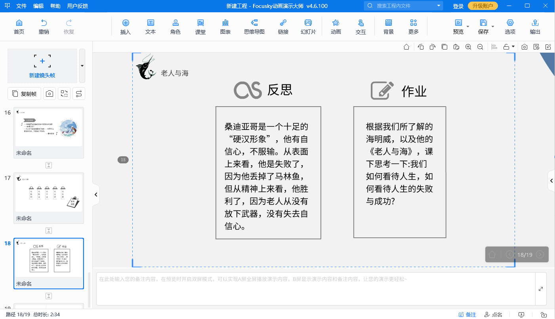Select frame 16 thumbnail
Image resolution: width=555 pixels, height=319 pixels.
49,133
